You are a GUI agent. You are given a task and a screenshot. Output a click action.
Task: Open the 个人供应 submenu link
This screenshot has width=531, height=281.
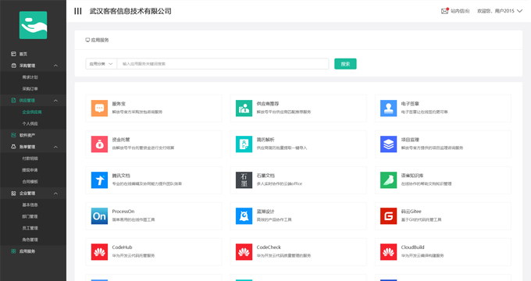[30, 123]
